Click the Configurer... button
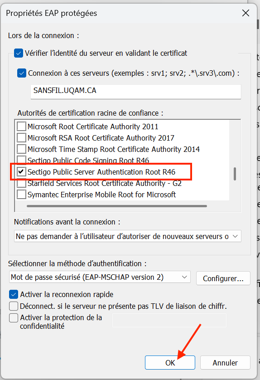Viewport: 260px width, 380px height. [223, 278]
